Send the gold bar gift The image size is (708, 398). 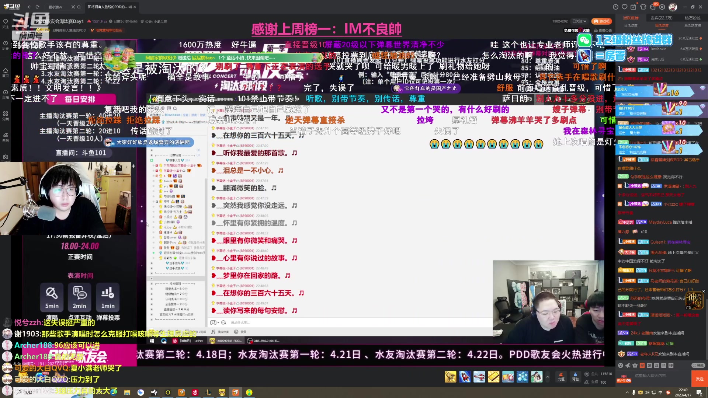click(494, 377)
